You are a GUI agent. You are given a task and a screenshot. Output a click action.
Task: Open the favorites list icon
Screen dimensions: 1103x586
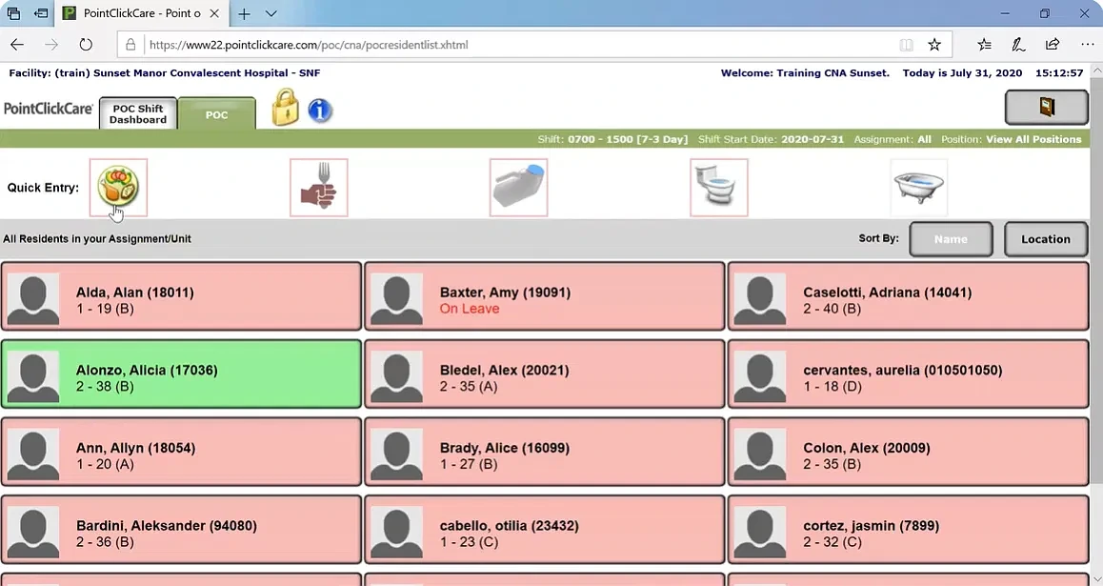(984, 45)
